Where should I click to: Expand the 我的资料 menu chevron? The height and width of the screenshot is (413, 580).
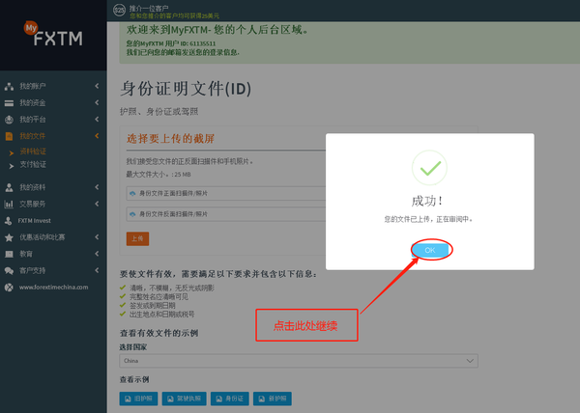coord(97,187)
